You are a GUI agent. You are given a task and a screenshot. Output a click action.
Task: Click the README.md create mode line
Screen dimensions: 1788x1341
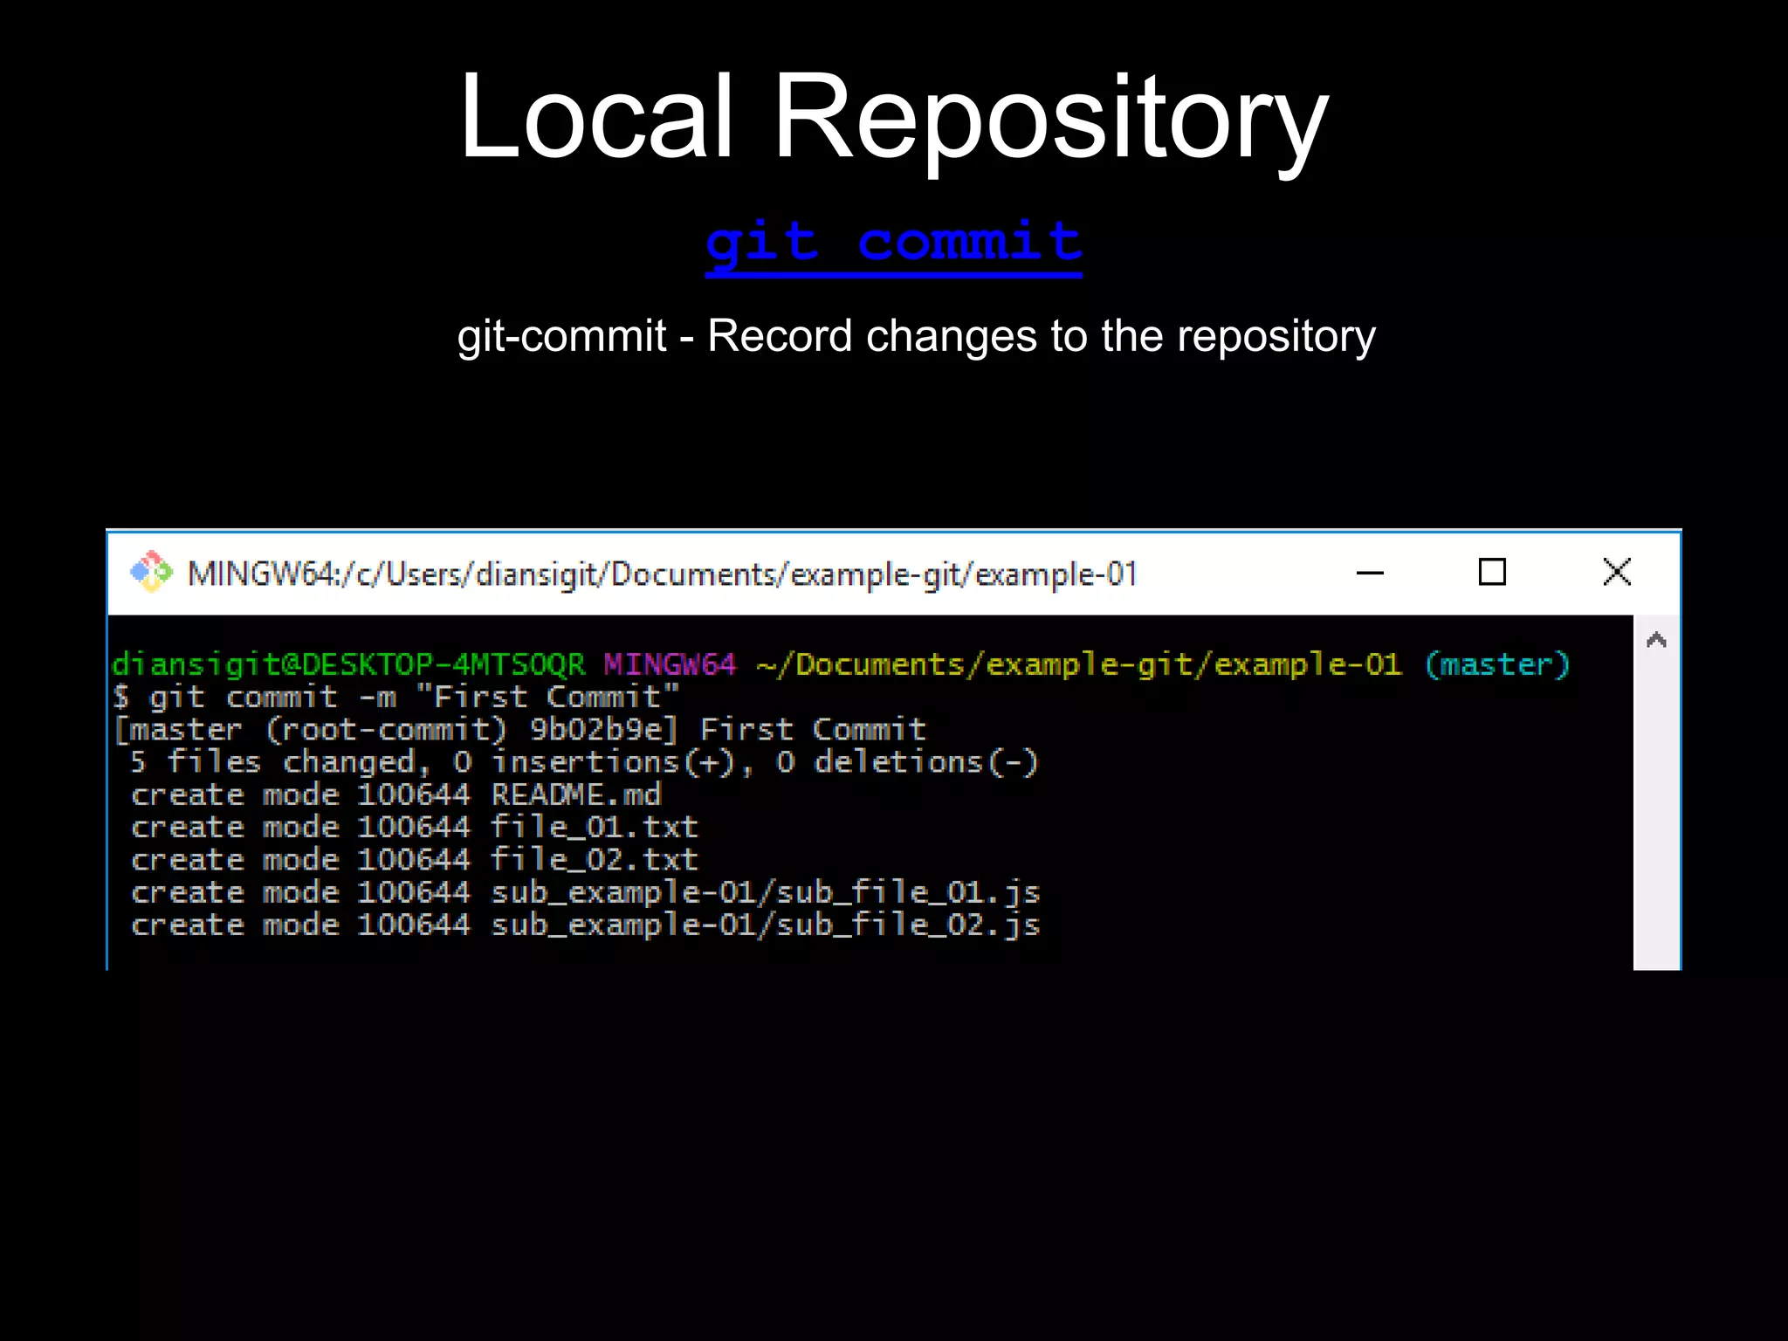pos(395,795)
